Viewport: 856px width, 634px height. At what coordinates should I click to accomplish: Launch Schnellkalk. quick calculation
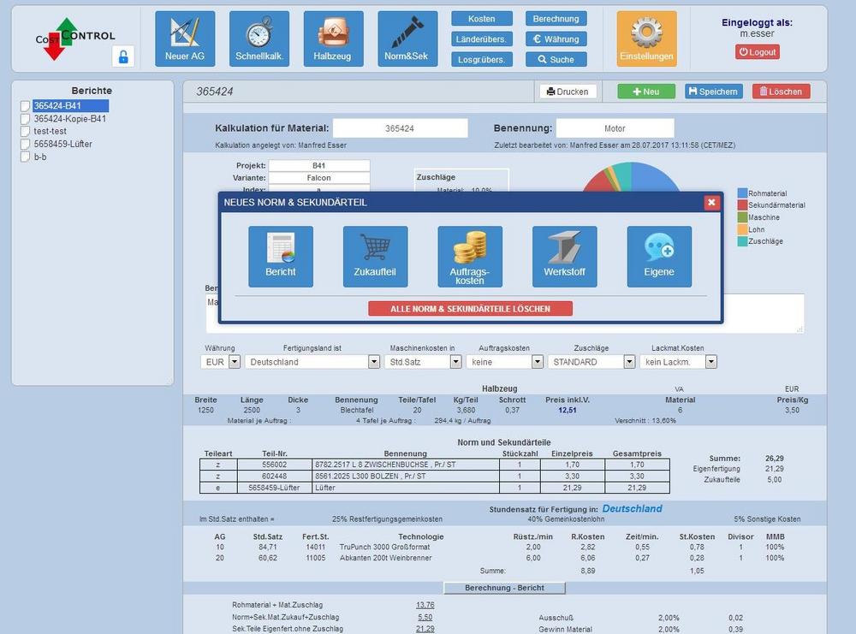pyautogui.click(x=259, y=39)
